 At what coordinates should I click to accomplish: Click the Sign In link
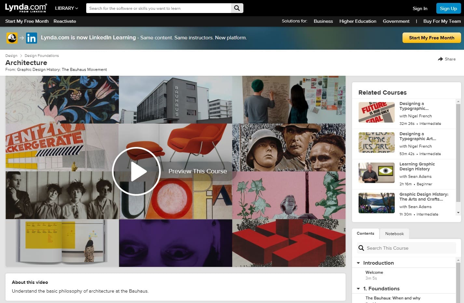tap(420, 8)
